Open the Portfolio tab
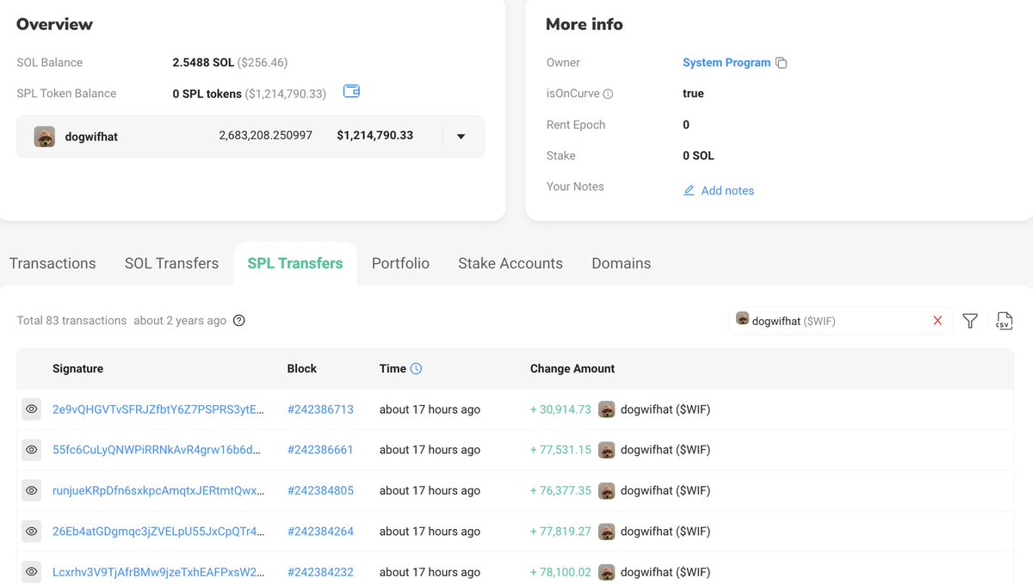The width and height of the screenshot is (1033, 584). (x=400, y=263)
